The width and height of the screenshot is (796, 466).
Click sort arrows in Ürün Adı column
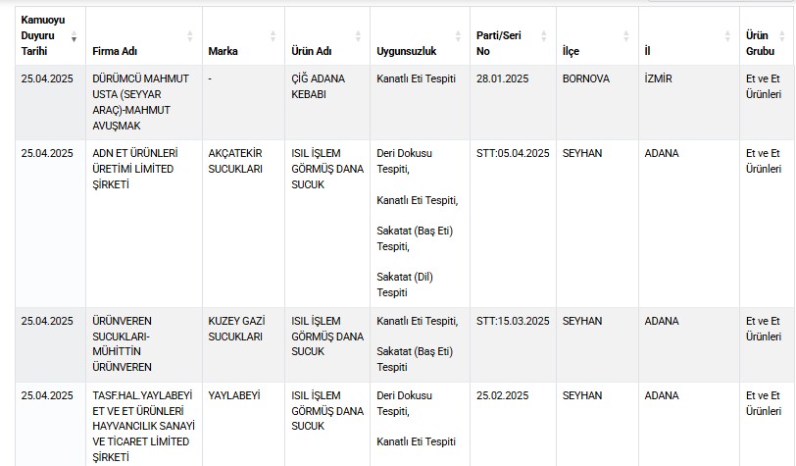click(359, 36)
